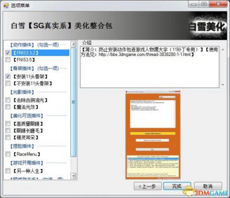Click up arrow in 介绍 text box
The image size is (230, 198).
point(223,49)
